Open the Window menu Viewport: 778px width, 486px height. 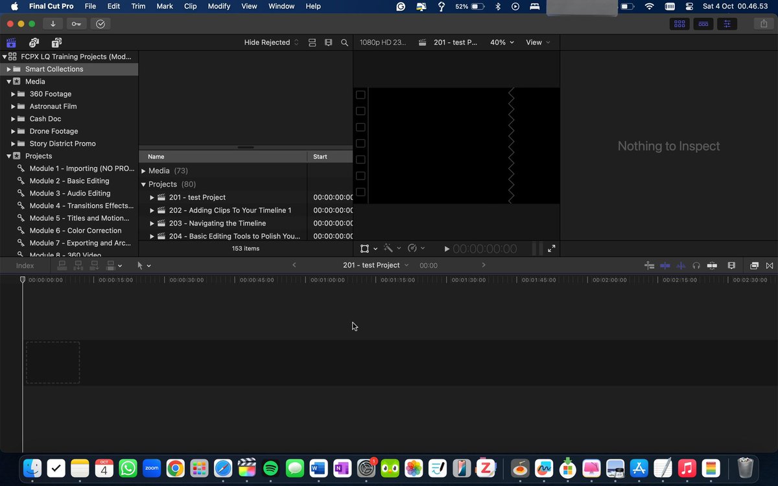pyautogui.click(x=281, y=6)
